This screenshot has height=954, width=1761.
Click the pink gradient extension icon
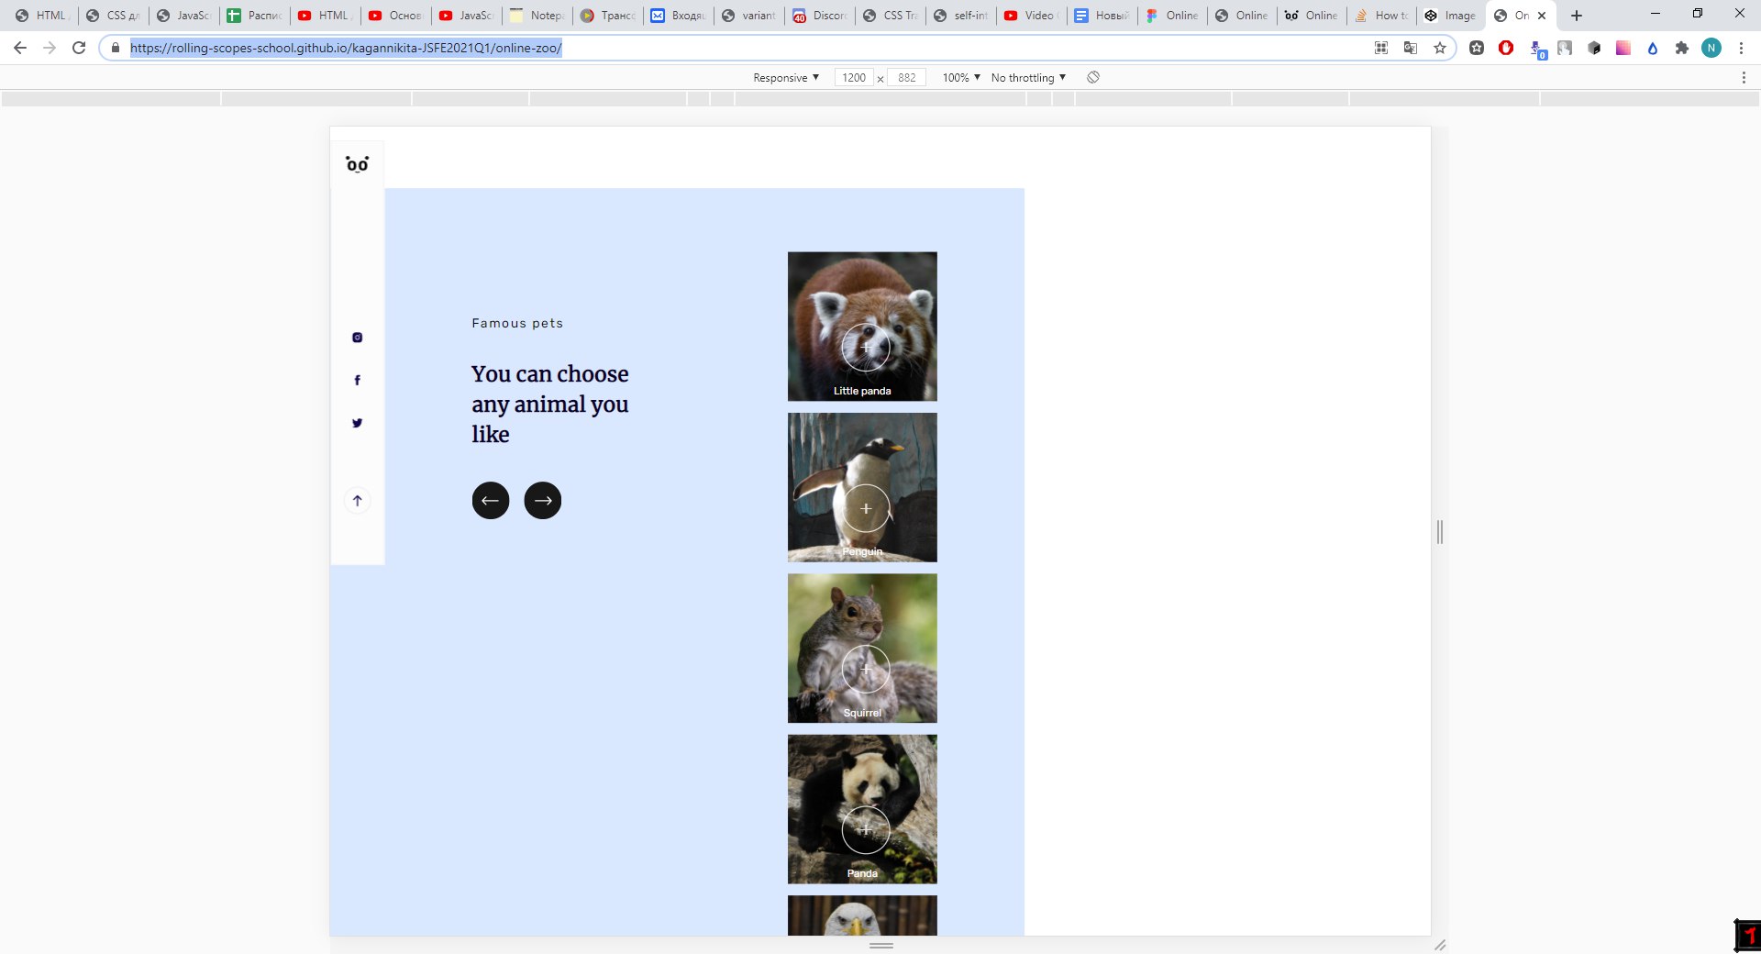point(1623,48)
